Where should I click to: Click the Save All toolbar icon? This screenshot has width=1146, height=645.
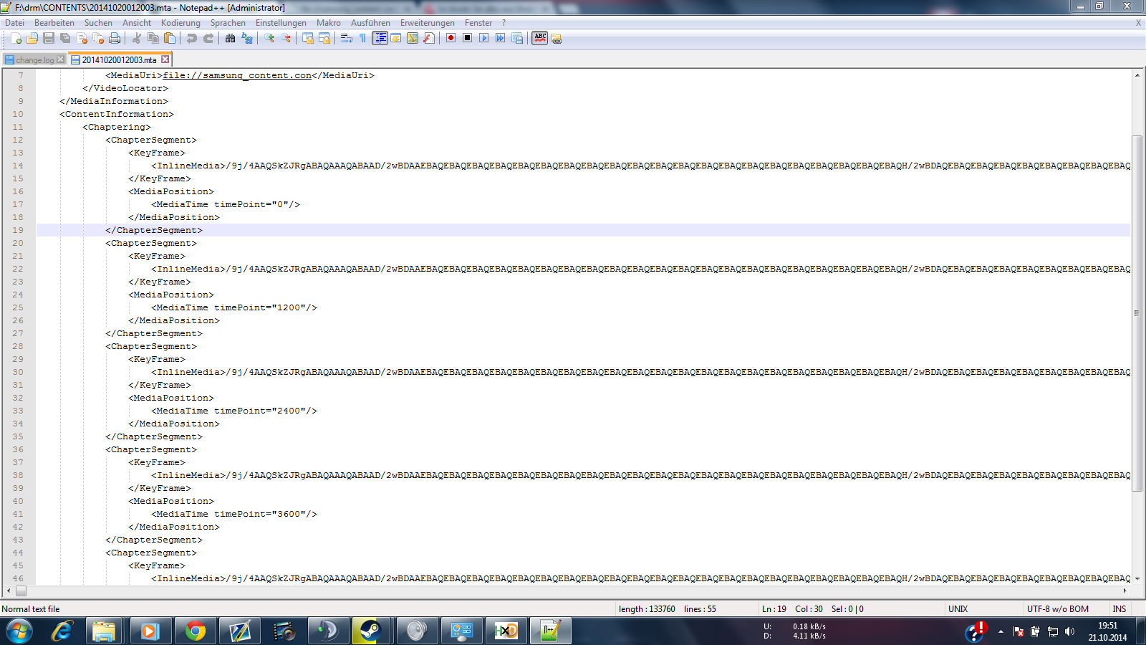(65, 38)
